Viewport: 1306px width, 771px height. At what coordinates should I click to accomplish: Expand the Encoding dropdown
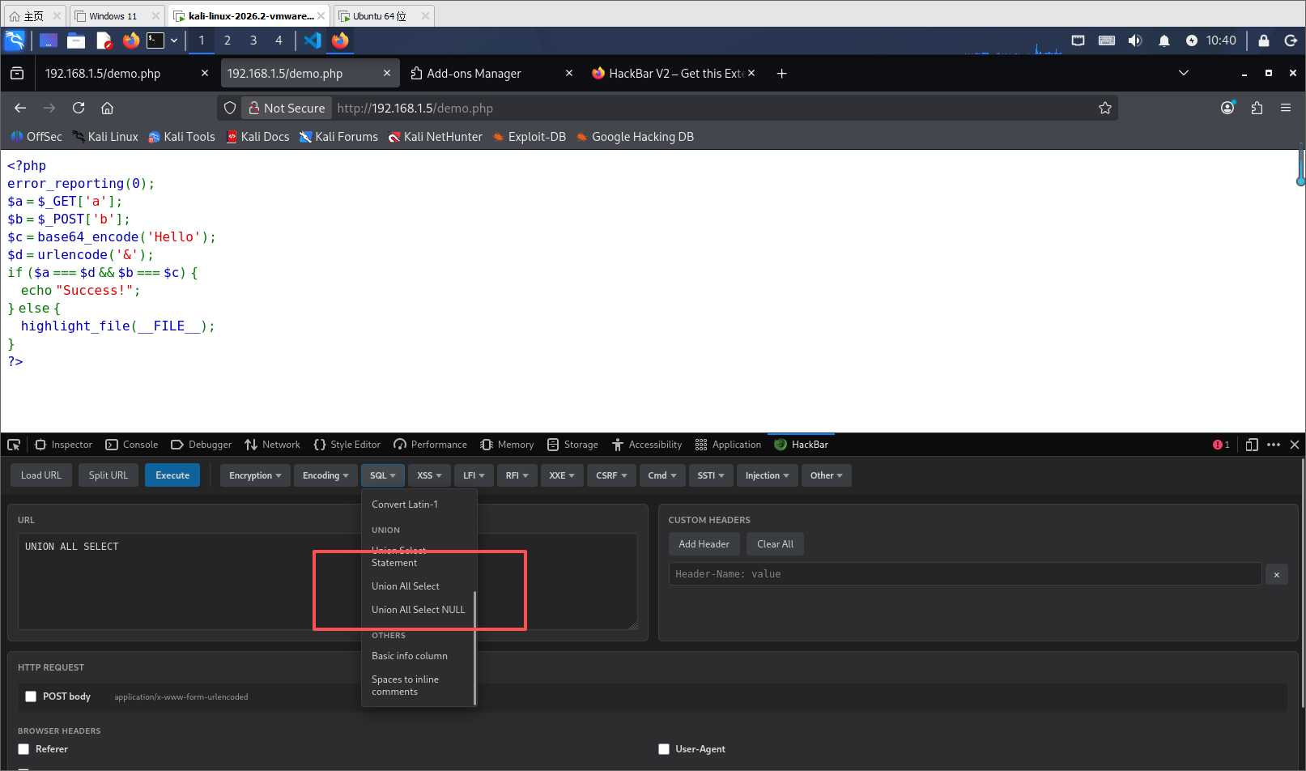tap(325, 475)
